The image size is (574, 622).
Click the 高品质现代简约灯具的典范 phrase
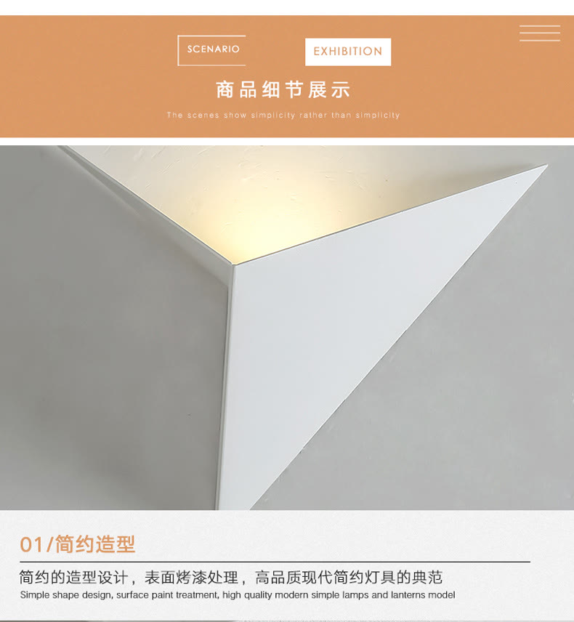348,577
